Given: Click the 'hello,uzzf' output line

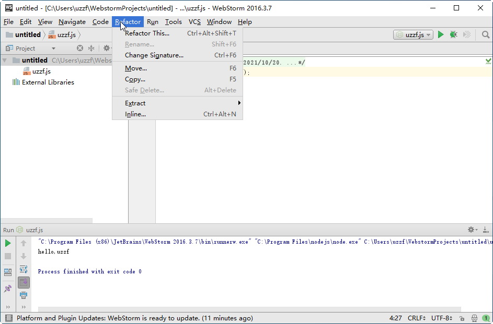Looking at the screenshot, I should click(53, 251).
